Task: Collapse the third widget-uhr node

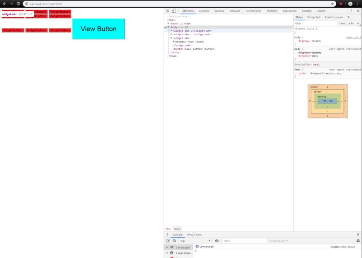Action: (x=171, y=38)
